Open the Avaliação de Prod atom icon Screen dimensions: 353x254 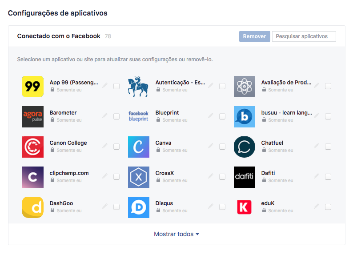pos(245,87)
